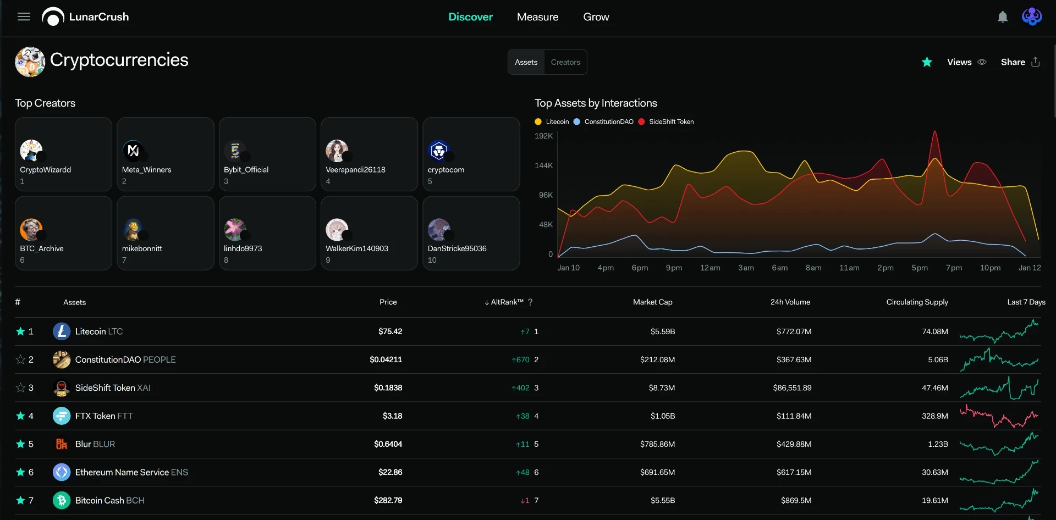Open the Blur BLUR asset link
The width and height of the screenshot is (1056, 520).
95,444
